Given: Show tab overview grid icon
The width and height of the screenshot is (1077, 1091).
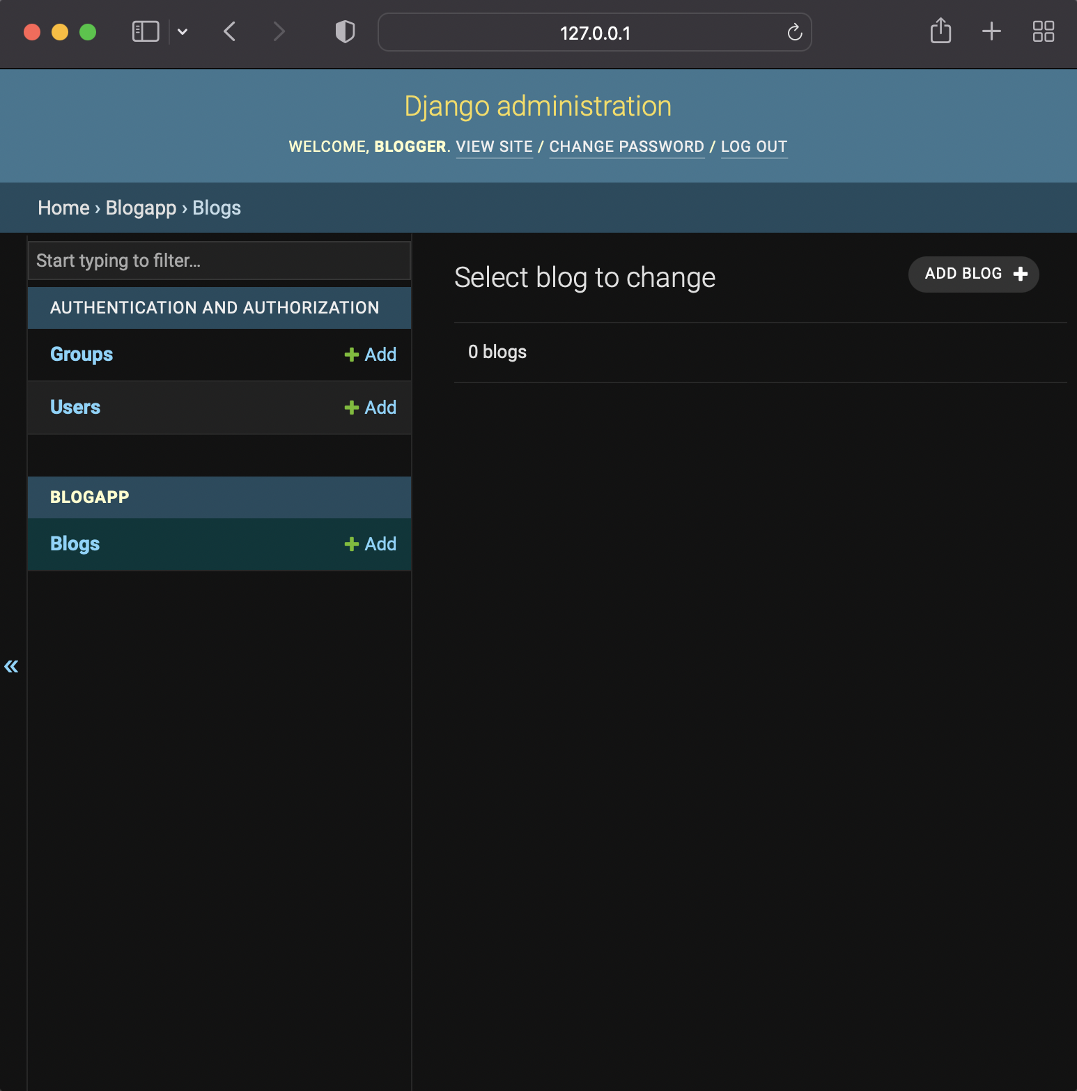Looking at the screenshot, I should [1043, 31].
